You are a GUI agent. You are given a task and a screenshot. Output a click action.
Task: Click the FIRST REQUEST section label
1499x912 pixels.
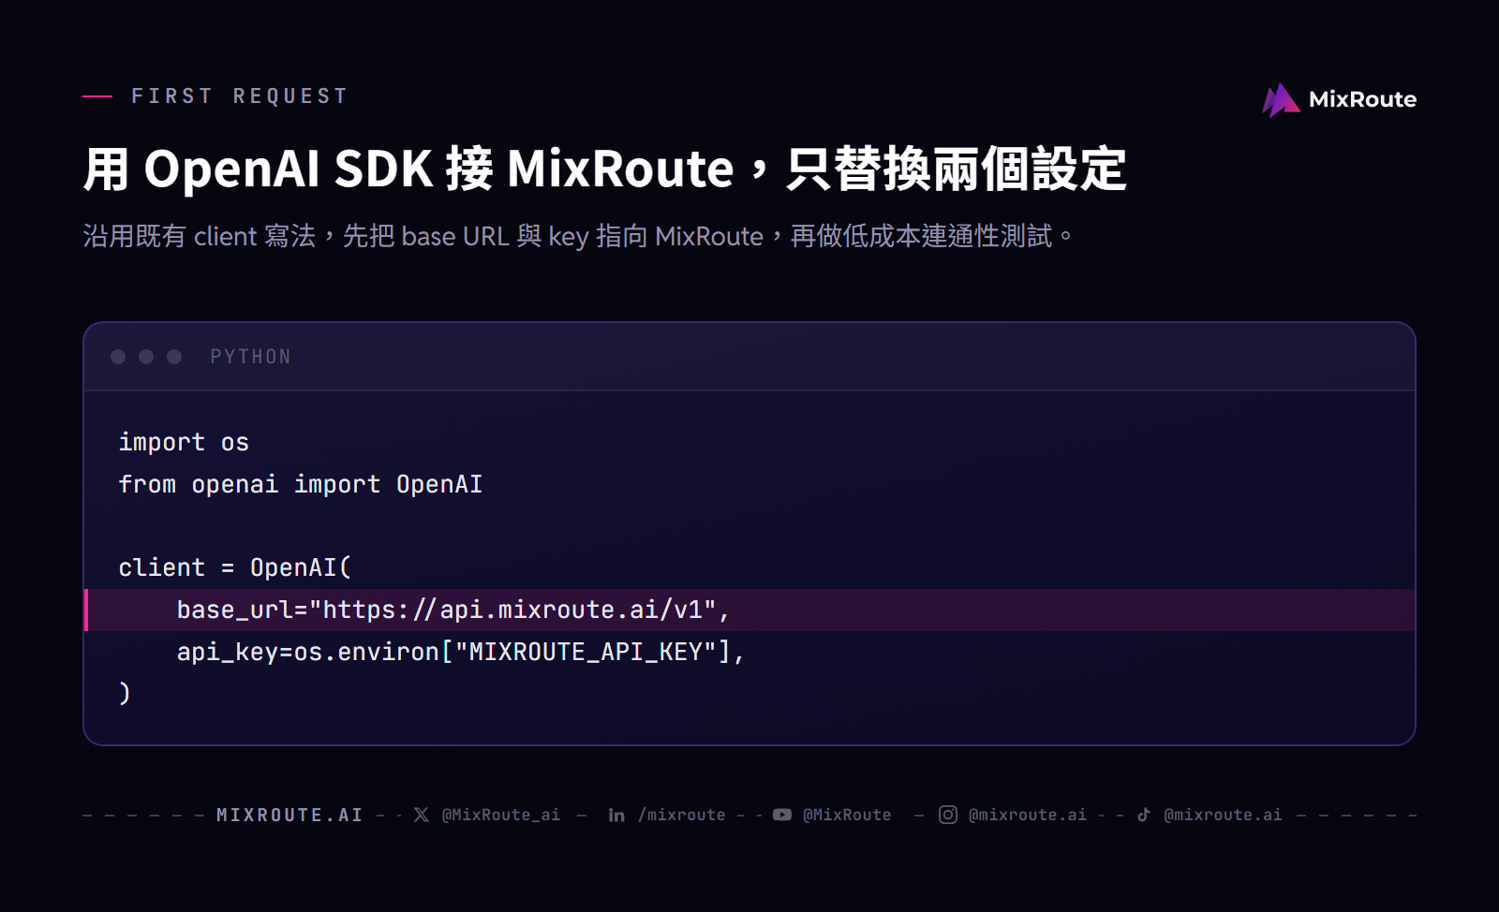pos(240,96)
